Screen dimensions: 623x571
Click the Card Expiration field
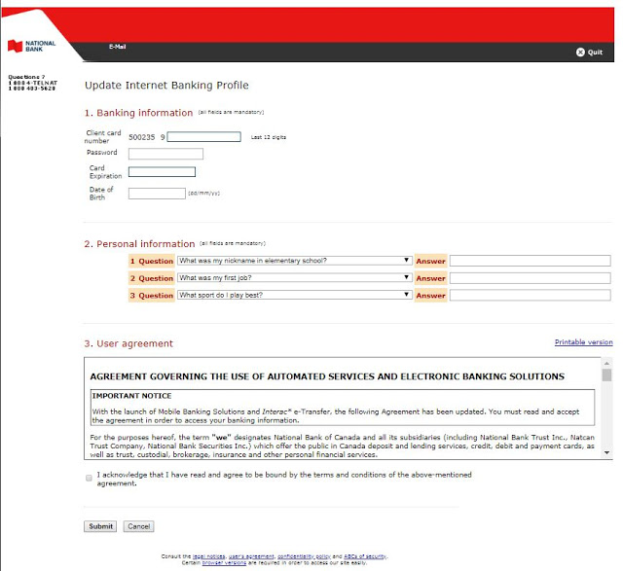(x=162, y=172)
